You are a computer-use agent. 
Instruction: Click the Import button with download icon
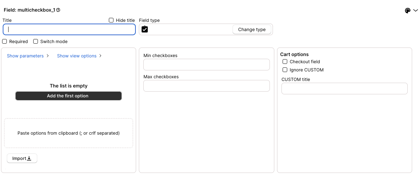[22, 158]
